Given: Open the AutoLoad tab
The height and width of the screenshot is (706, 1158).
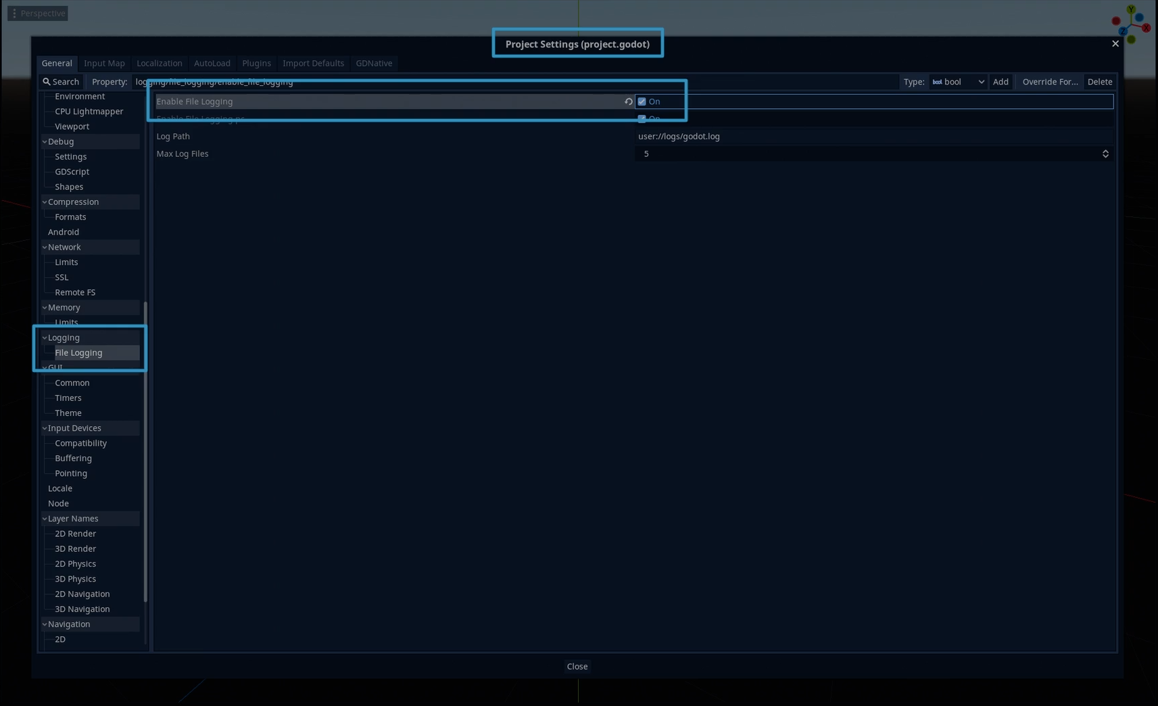Looking at the screenshot, I should click(x=212, y=64).
